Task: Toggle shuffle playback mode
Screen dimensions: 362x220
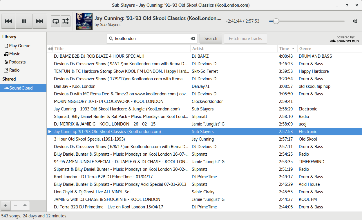Action: (x=66, y=21)
